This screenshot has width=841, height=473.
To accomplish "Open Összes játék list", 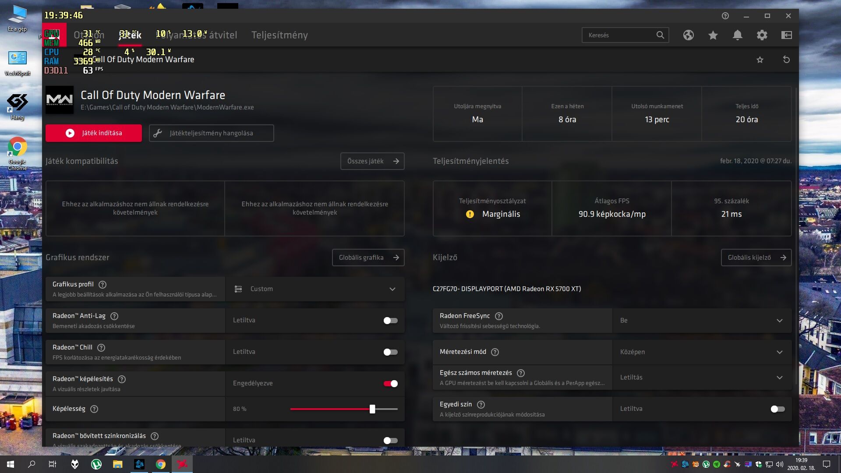I will (372, 161).
